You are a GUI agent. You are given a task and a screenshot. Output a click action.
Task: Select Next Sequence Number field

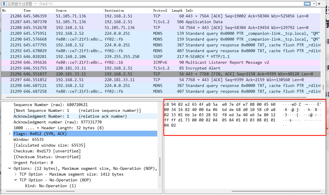tap(77, 110)
